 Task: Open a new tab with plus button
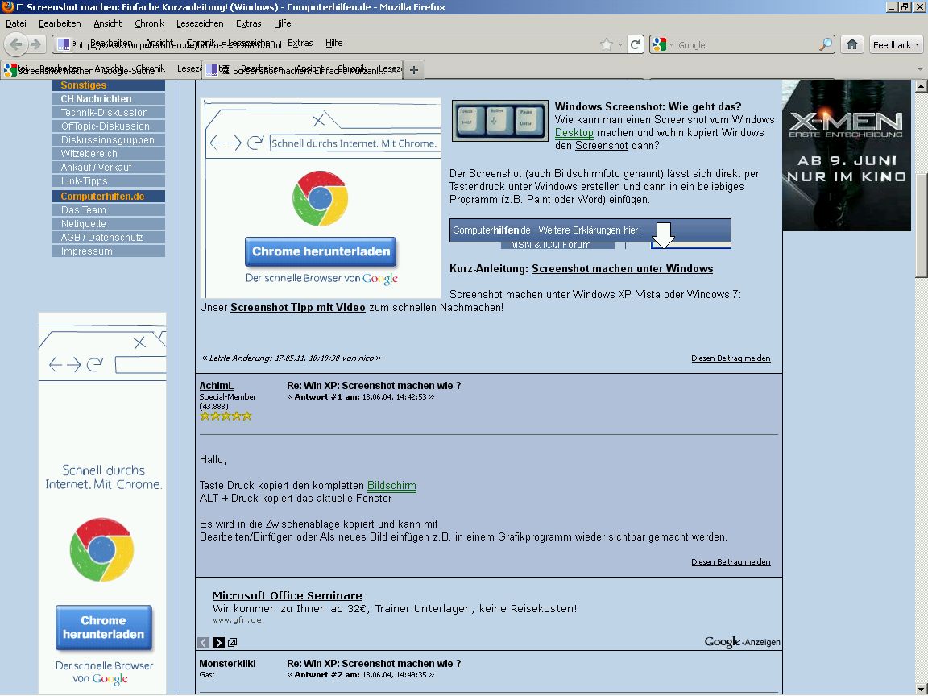(x=414, y=70)
